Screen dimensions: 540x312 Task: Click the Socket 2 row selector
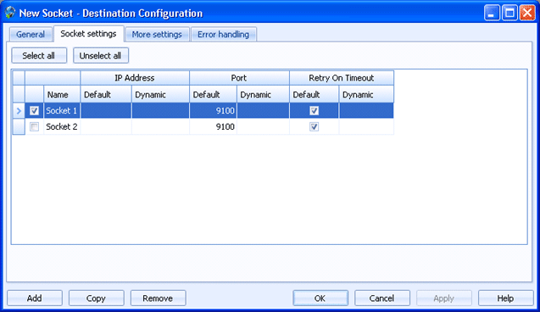(19, 126)
